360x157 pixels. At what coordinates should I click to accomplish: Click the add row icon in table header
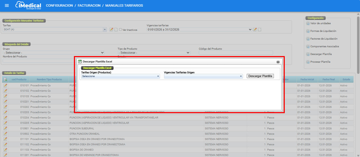5,79
